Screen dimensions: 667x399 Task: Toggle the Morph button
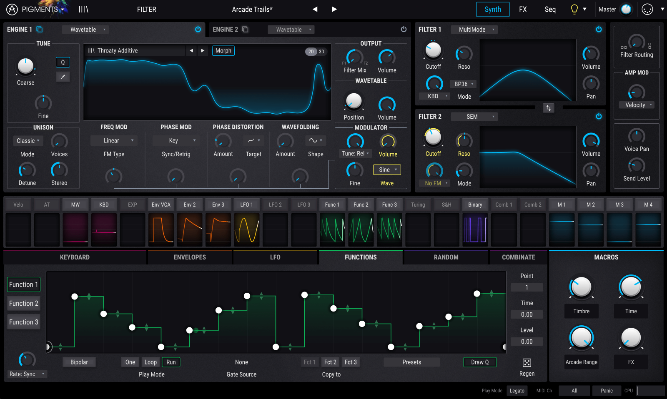(223, 50)
